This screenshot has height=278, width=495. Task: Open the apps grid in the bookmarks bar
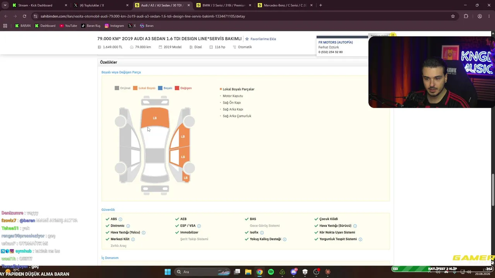[5, 26]
